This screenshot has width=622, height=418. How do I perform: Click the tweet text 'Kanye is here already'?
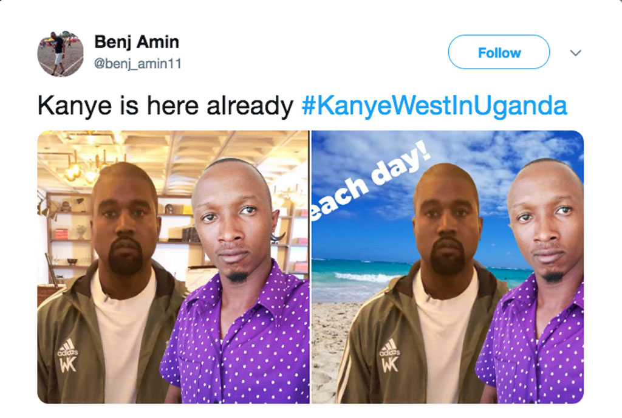(165, 106)
